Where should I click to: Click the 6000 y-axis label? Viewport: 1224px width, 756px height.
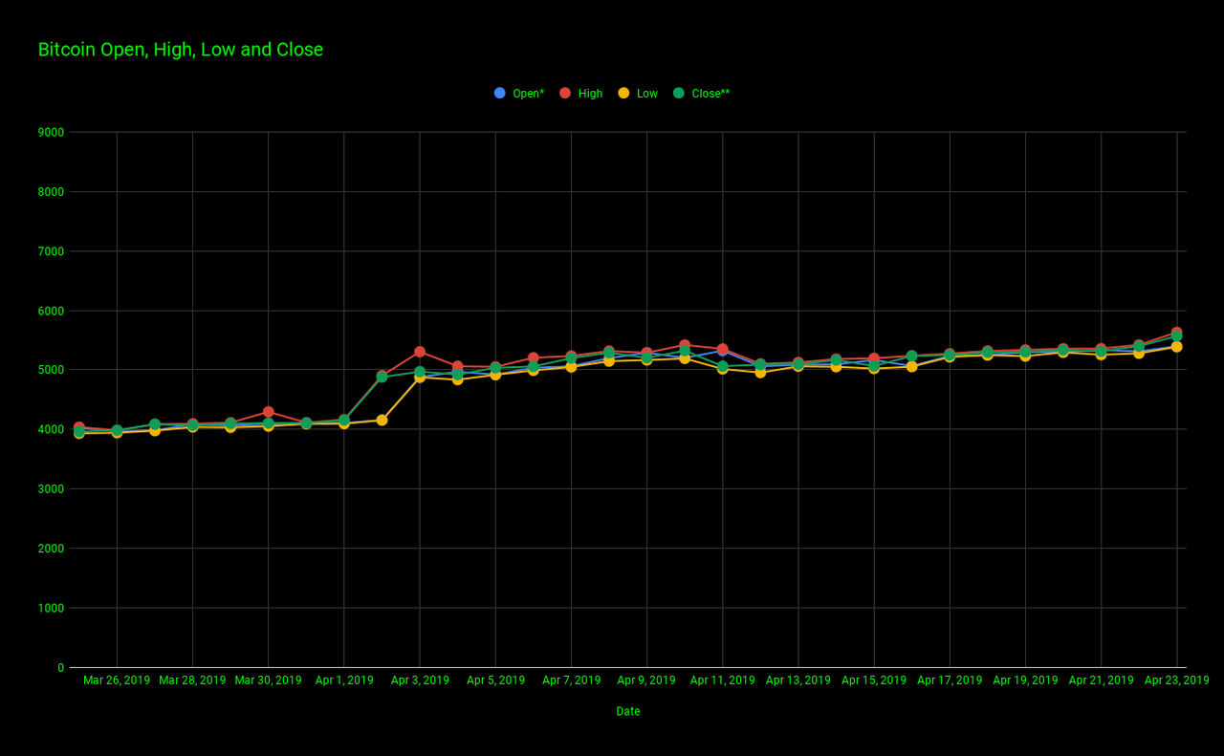52,311
